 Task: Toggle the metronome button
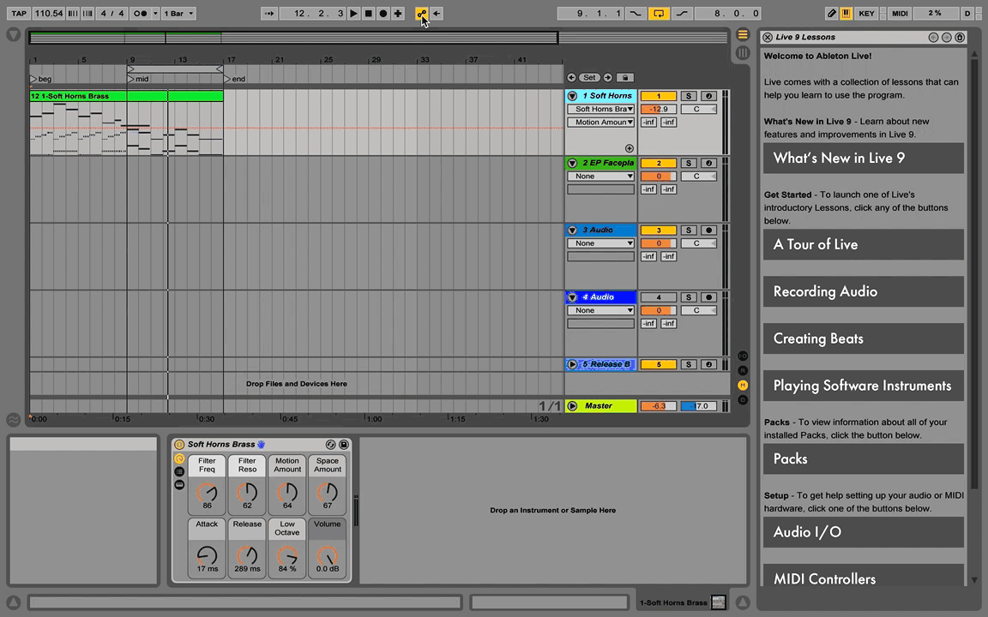(140, 13)
